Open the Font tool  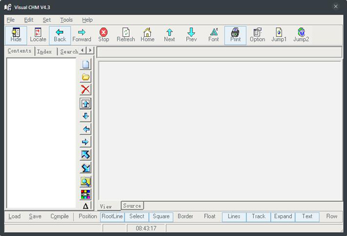point(213,35)
